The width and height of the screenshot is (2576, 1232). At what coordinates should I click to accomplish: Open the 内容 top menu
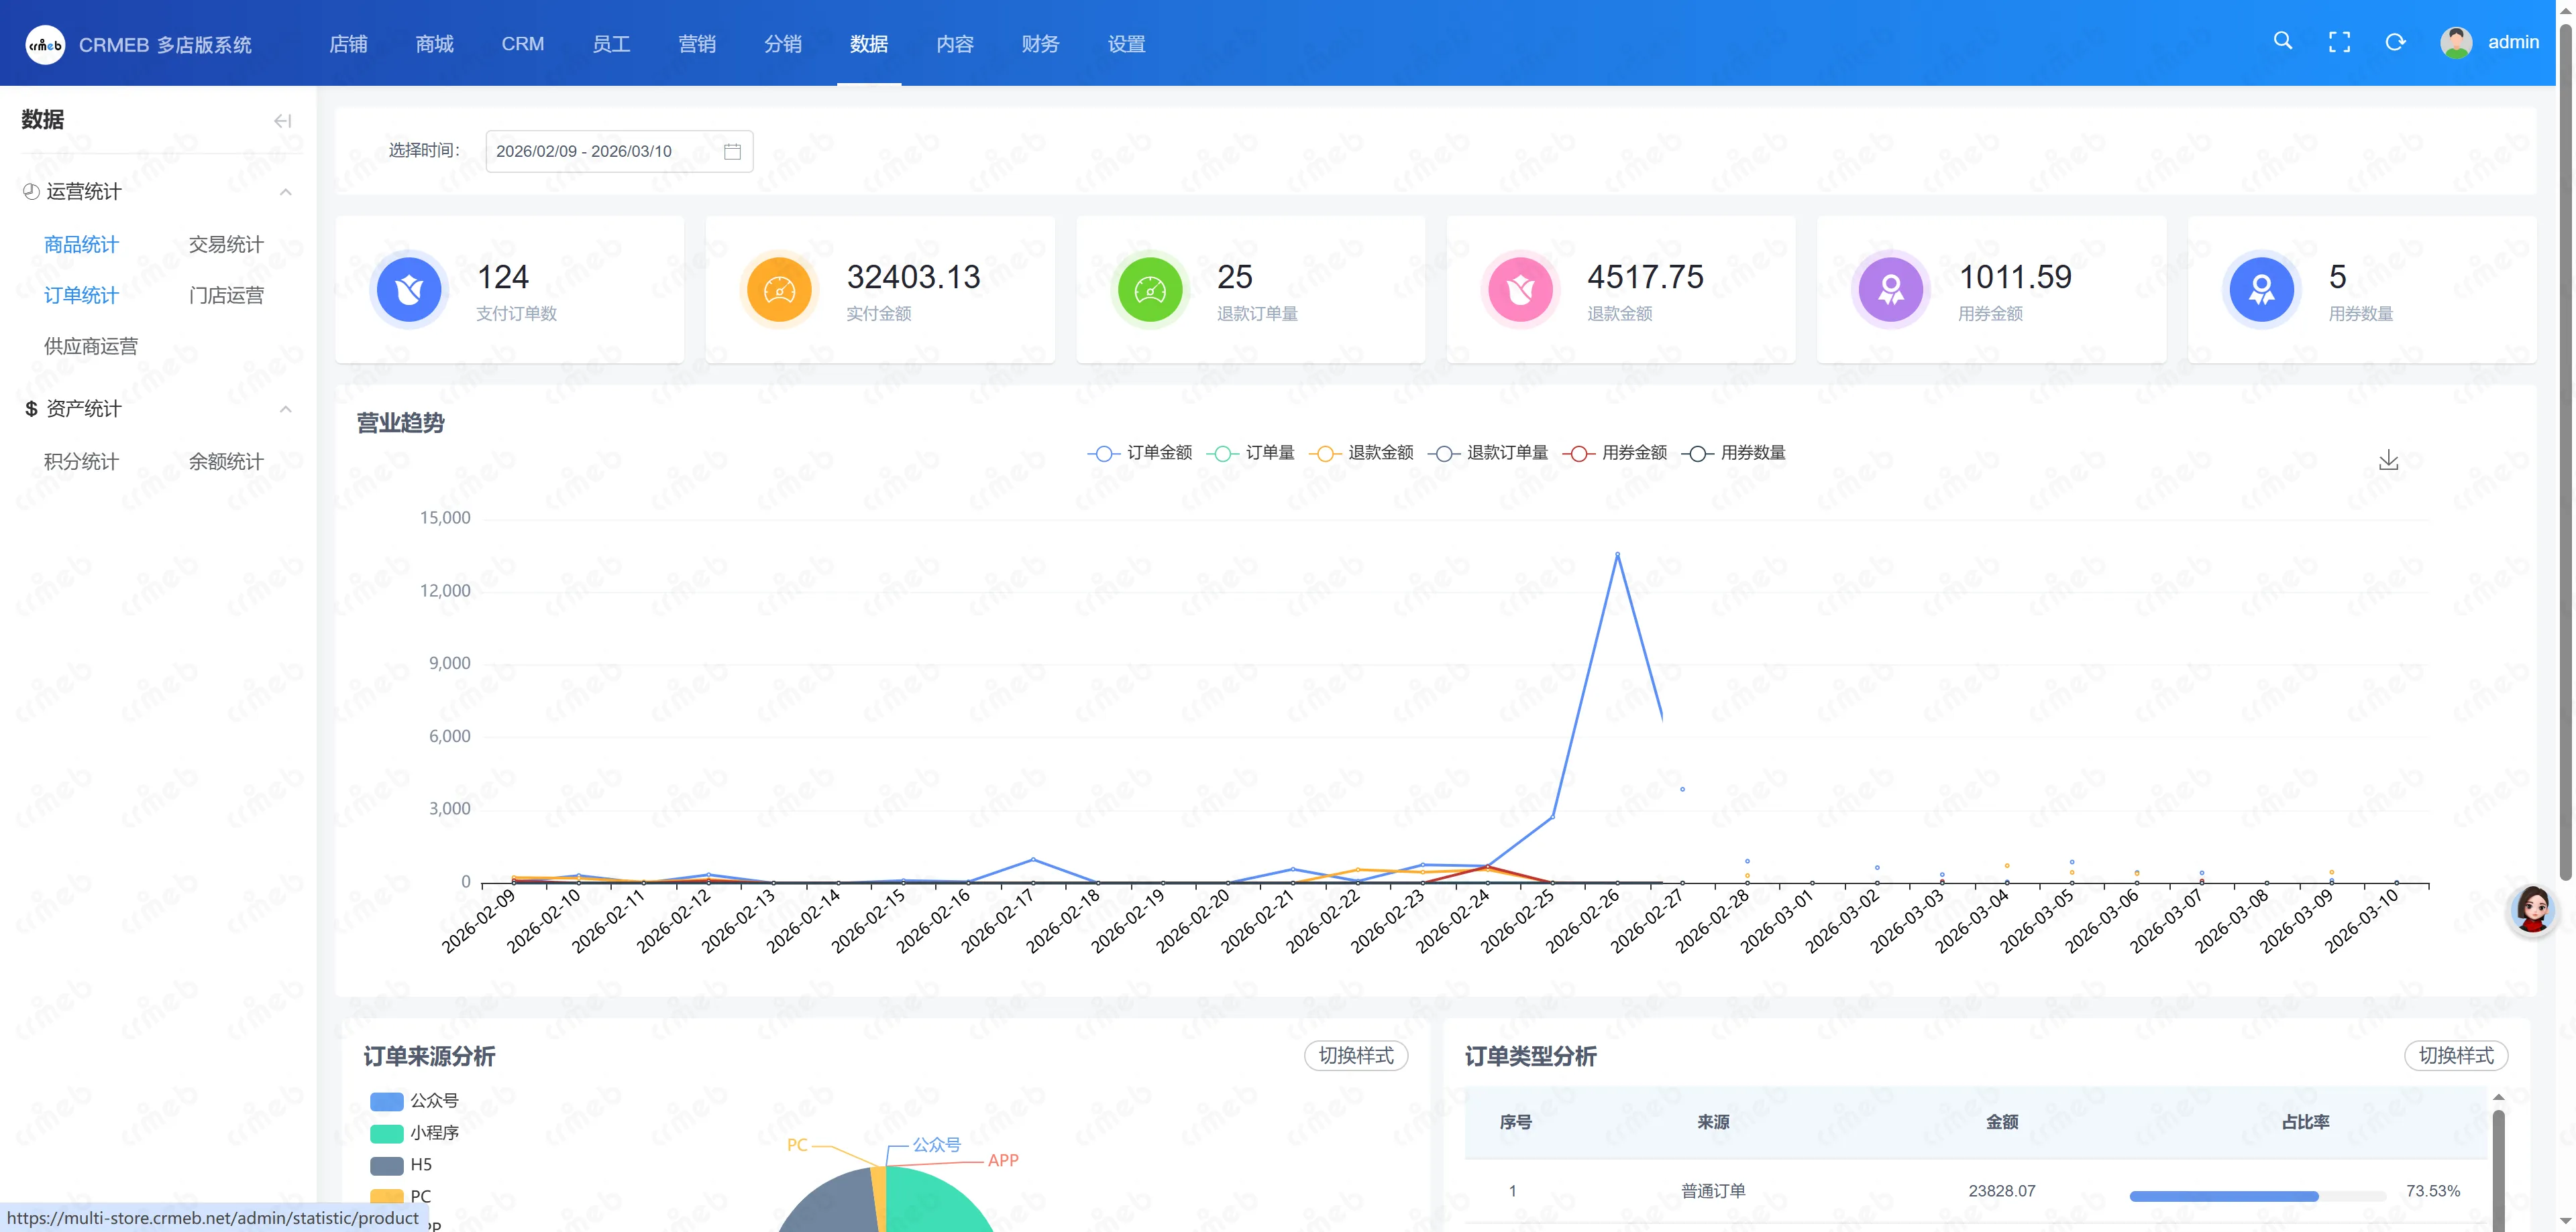tap(955, 44)
